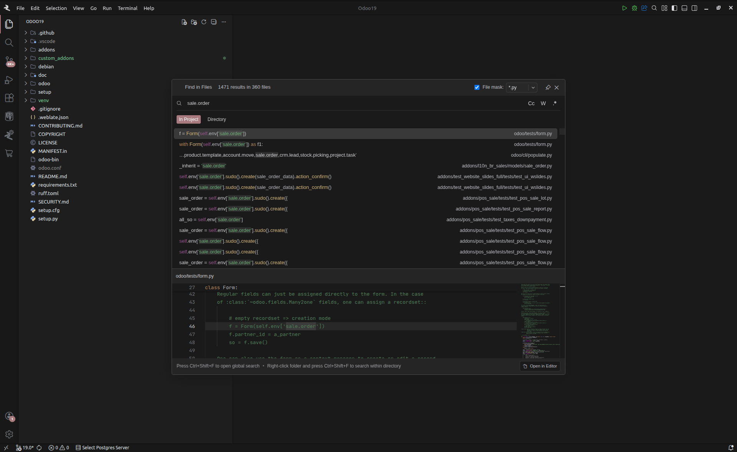The height and width of the screenshot is (452, 737).
Task: Switch to the Directory search scope tab
Action: [216, 119]
